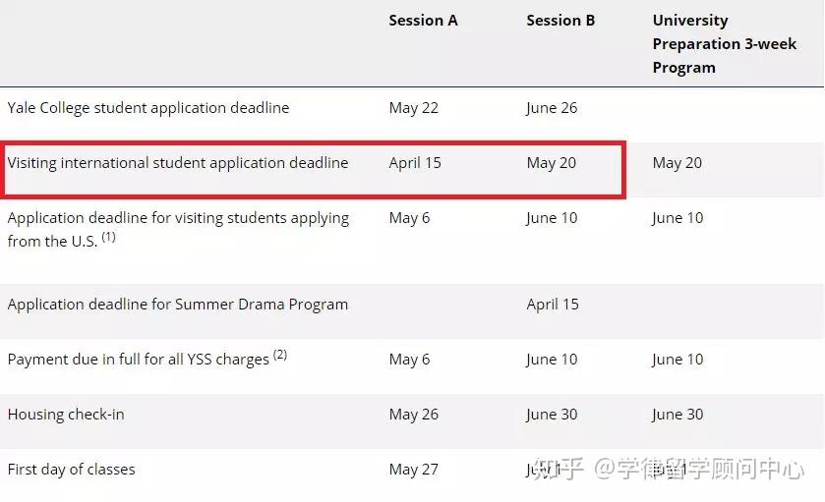Click the Session B column header
This screenshot has height=502, width=825.
tap(560, 21)
